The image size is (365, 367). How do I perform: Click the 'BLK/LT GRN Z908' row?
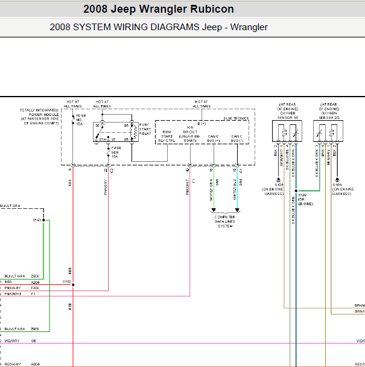coord(22,276)
